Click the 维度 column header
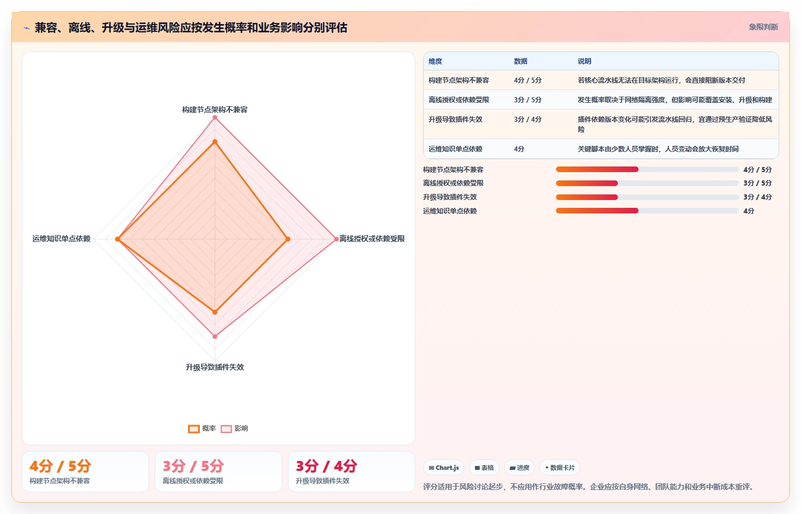801x514 pixels. tap(435, 61)
